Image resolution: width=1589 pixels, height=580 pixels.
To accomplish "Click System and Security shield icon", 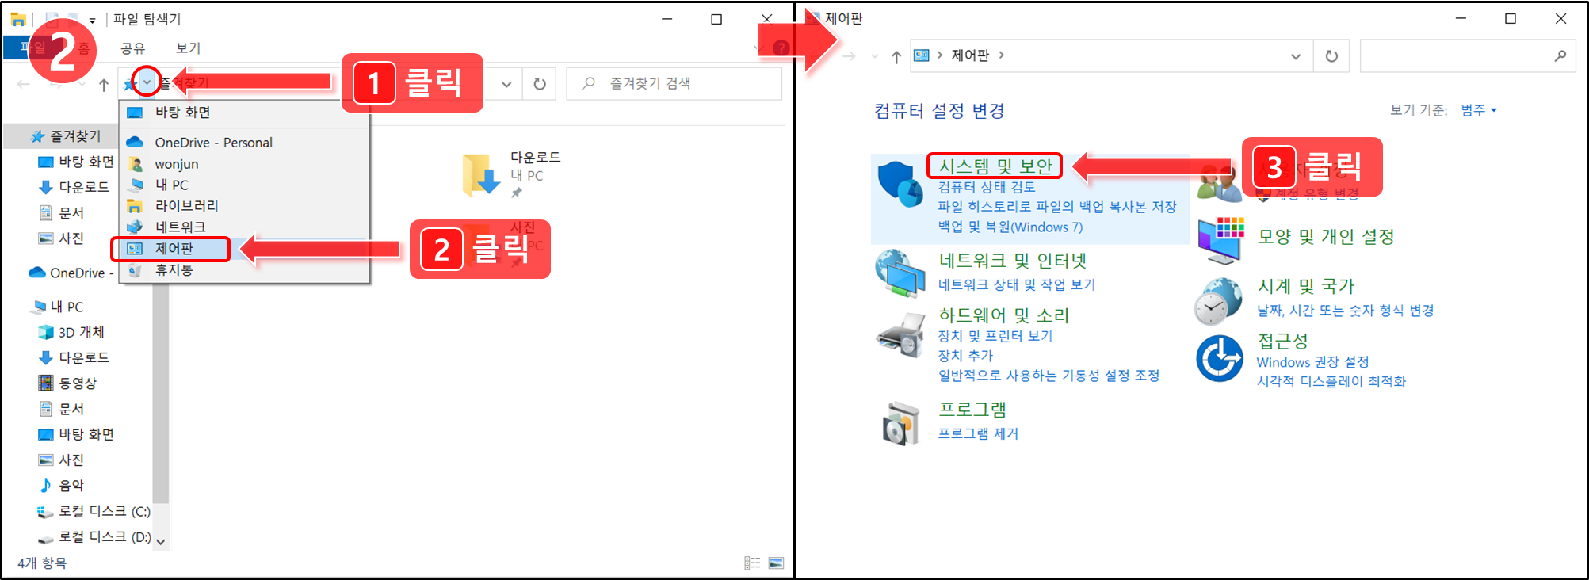I will 900,184.
